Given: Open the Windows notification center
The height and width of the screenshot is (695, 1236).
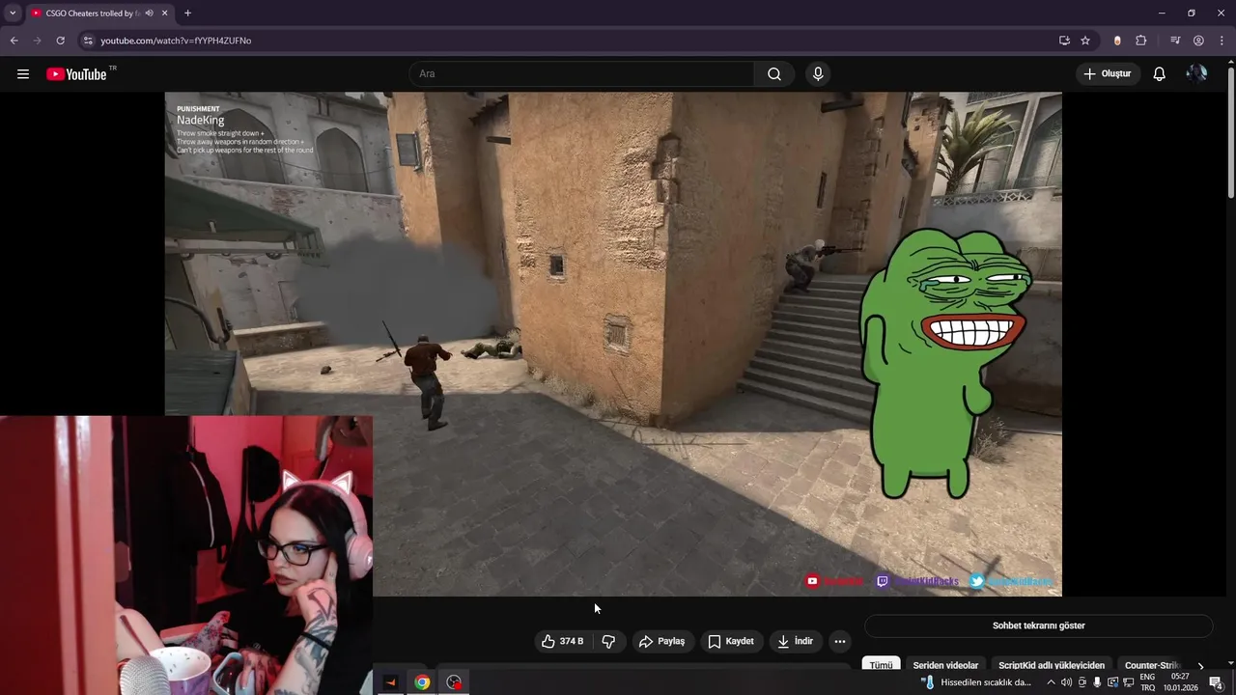Looking at the screenshot, I should pyautogui.click(x=1216, y=682).
